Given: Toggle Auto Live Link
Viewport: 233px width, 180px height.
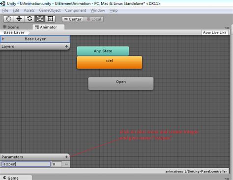Looking at the screenshot, I should pyautogui.click(x=215, y=32).
